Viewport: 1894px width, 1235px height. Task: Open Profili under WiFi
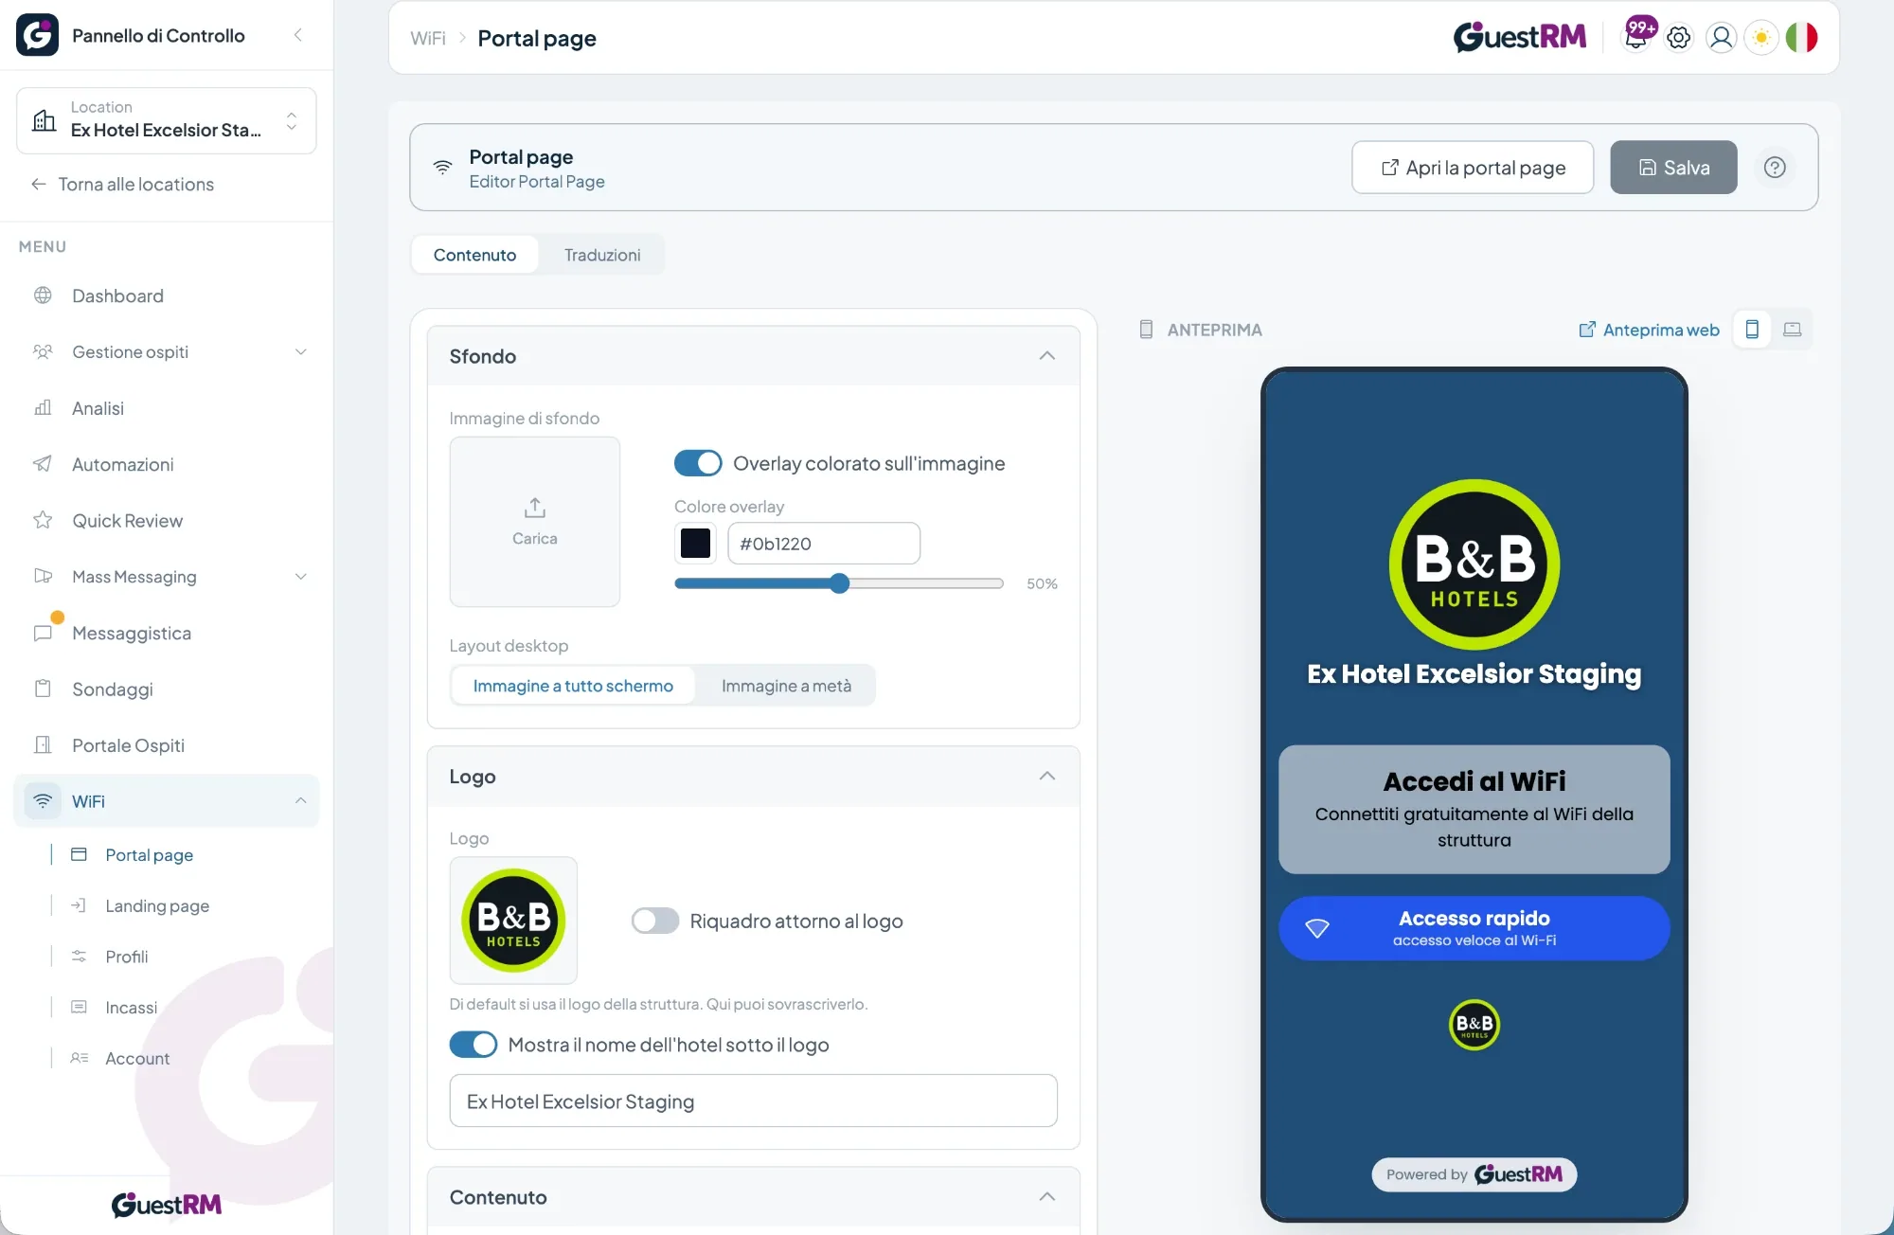pos(127,957)
